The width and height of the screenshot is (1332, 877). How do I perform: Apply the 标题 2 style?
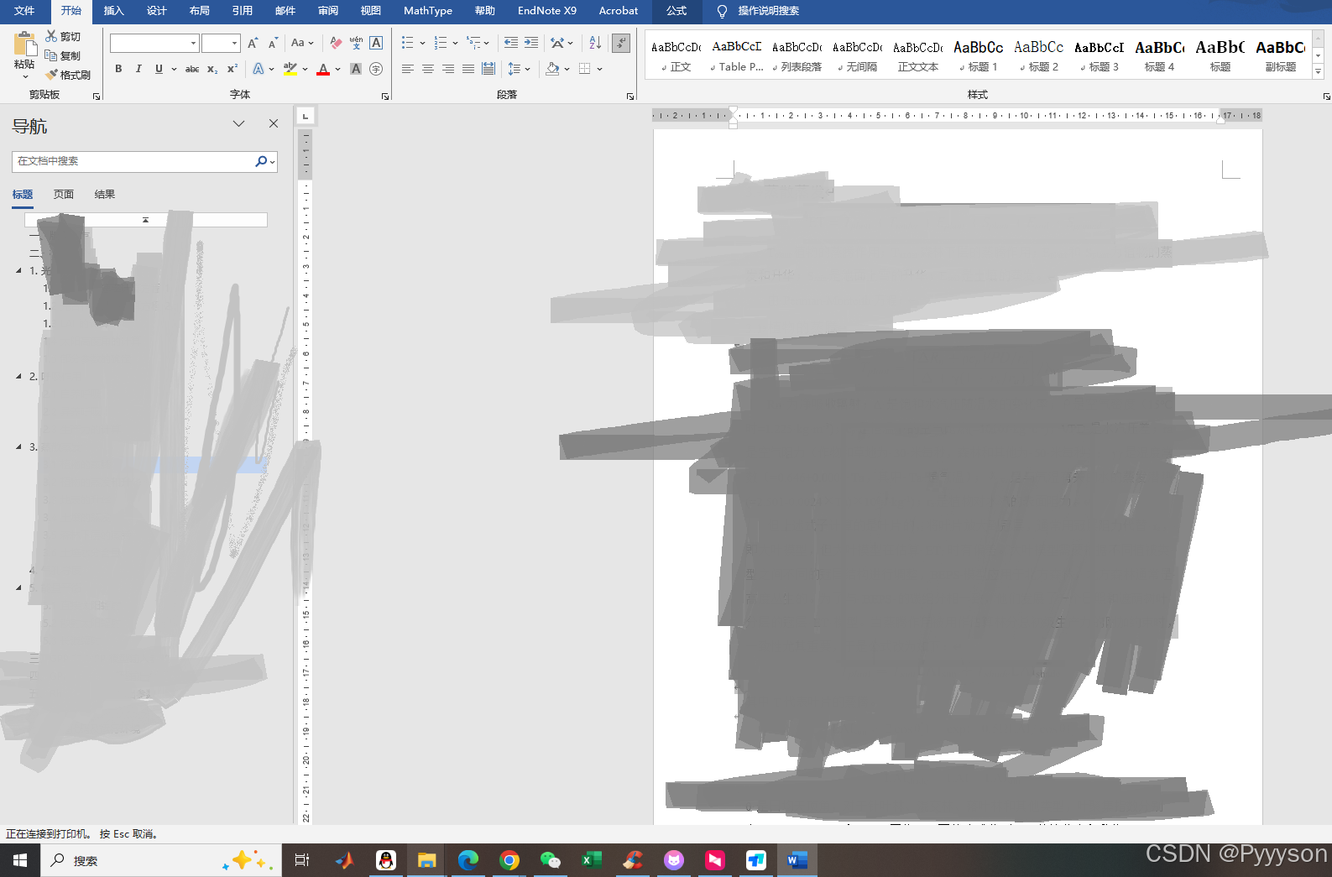1039,56
